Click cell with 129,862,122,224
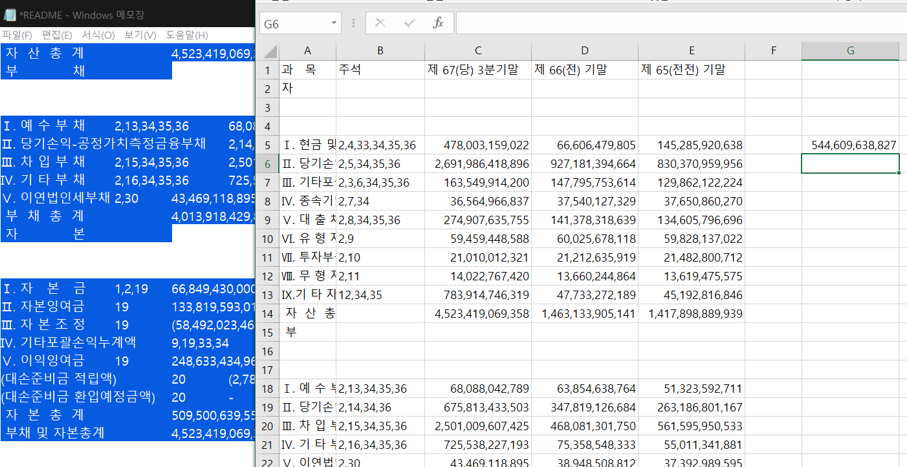Viewport: 907px width, 467px height. pos(692,182)
